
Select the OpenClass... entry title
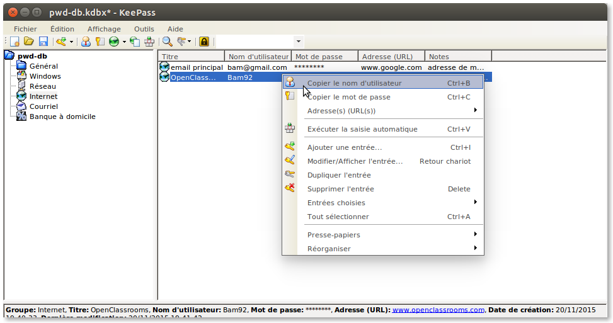click(193, 77)
